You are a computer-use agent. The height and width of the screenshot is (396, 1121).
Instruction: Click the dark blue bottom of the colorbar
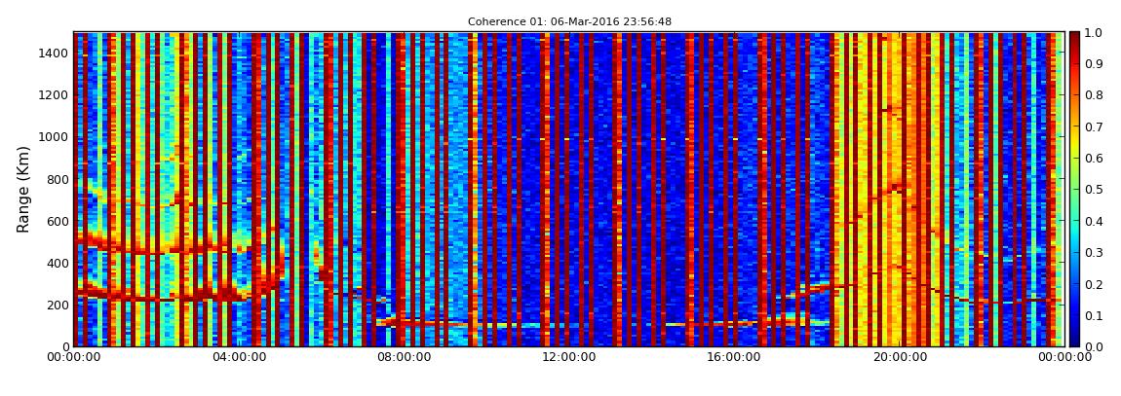(1076, 342)
